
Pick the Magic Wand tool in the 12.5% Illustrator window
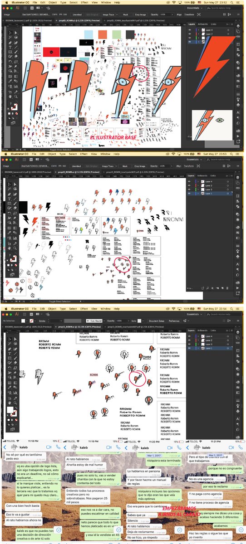coord(10,189)
